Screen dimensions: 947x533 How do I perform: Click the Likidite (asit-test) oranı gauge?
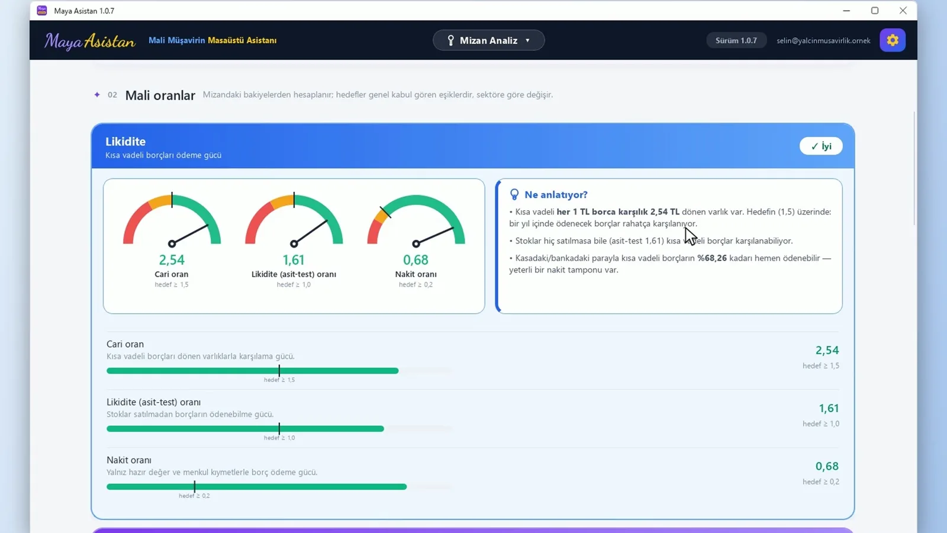pyautogui.click(x=294, y=220)
